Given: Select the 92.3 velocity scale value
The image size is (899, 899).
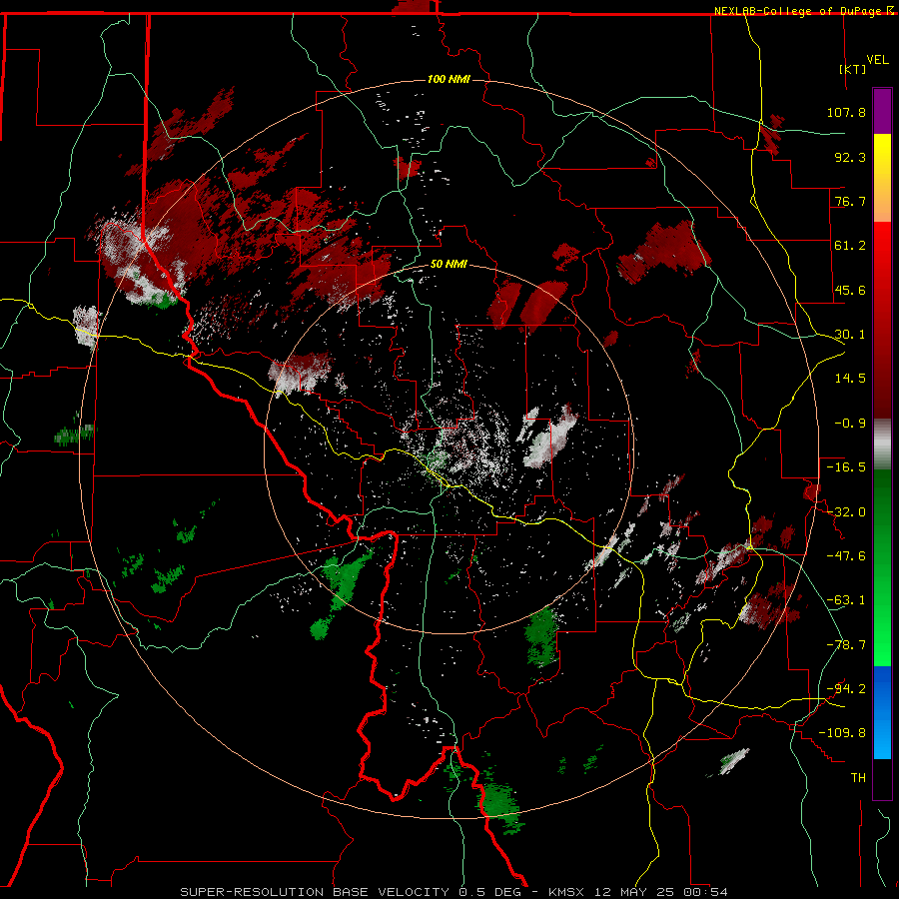Looking at the screenshot, I should pos(850,157).
